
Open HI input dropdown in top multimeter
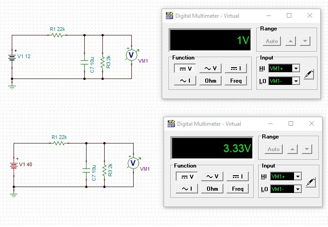pos(296,69)
